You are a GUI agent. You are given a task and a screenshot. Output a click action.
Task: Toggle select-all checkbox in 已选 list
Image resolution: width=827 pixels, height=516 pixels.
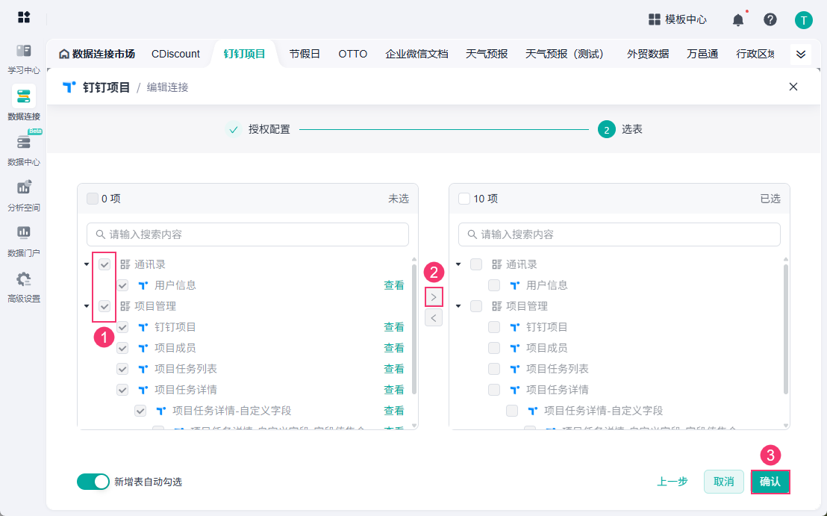464,199
